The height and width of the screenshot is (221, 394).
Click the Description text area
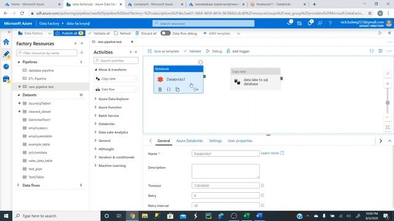225,171
